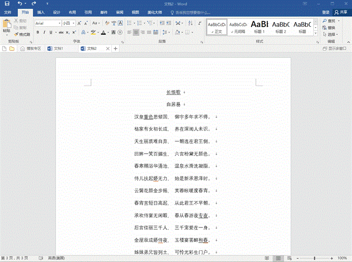Click the Save icon in title bar
Viewport: 352px width, 262px height.
[7, 3]
